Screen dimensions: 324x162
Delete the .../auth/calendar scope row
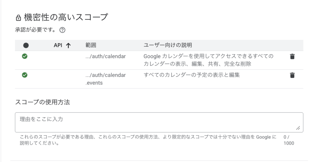point(292,56)
